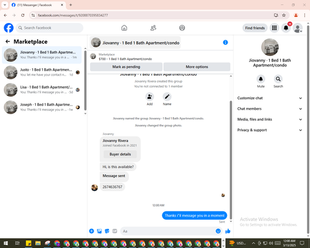
Task: Expand Customize chat section
Action: (x=270, y=98)
